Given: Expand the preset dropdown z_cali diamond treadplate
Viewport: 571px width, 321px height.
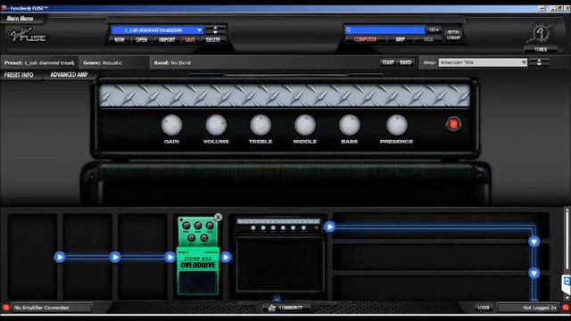Looking at the screenshot, I should (x=157, y=29).
